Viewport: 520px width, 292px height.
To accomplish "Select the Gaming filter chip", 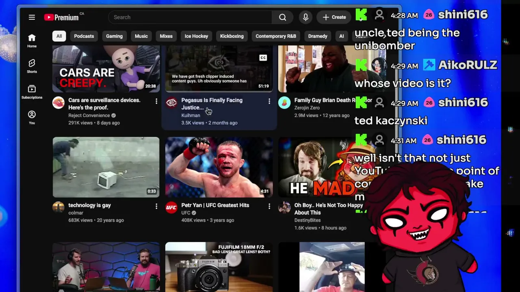I will click(114, 36).
